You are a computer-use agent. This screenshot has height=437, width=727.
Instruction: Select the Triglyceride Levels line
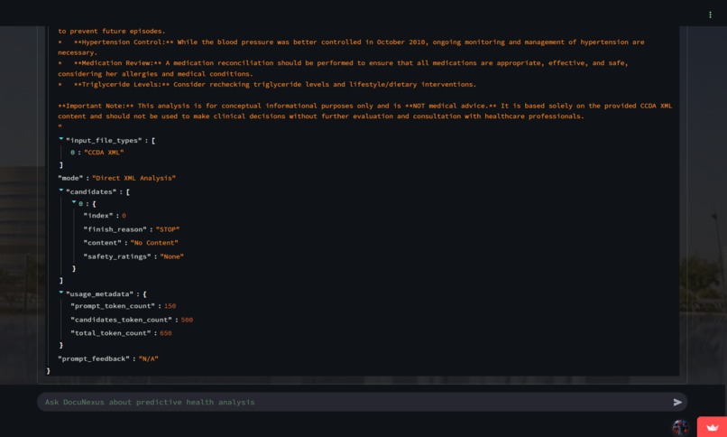pyautogui.click(x=267, y=85)
